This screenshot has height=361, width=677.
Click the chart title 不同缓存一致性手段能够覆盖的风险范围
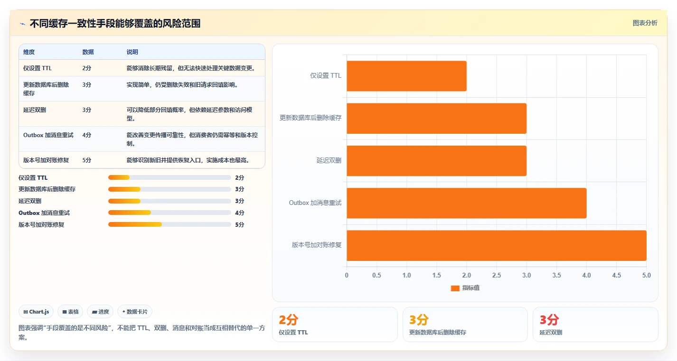pyautogui.click(x=115, y=23)
